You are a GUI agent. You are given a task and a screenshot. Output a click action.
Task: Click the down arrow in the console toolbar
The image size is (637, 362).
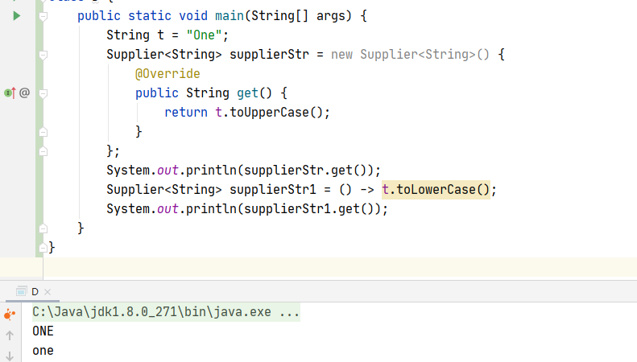click(10, 355)
